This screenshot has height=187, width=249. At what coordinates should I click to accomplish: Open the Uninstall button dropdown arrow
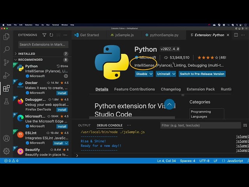tap(174, 74)
